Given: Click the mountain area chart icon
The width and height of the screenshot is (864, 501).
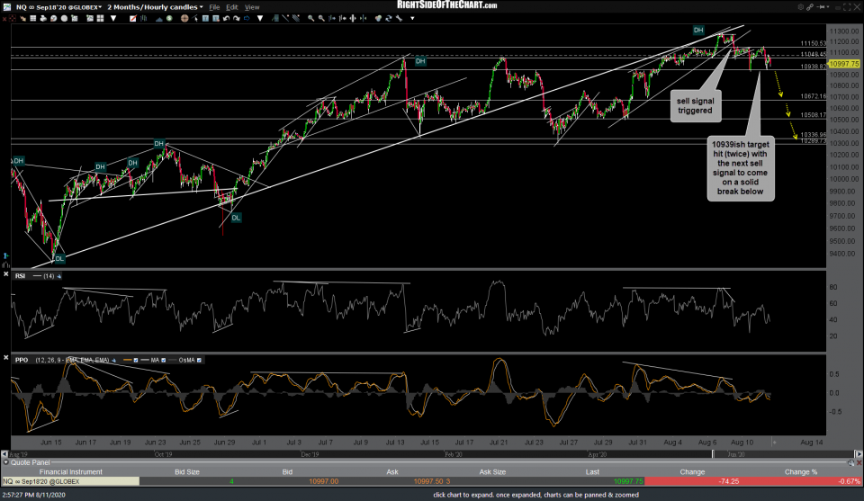Looking at the screenshot, I should [158, 19].
